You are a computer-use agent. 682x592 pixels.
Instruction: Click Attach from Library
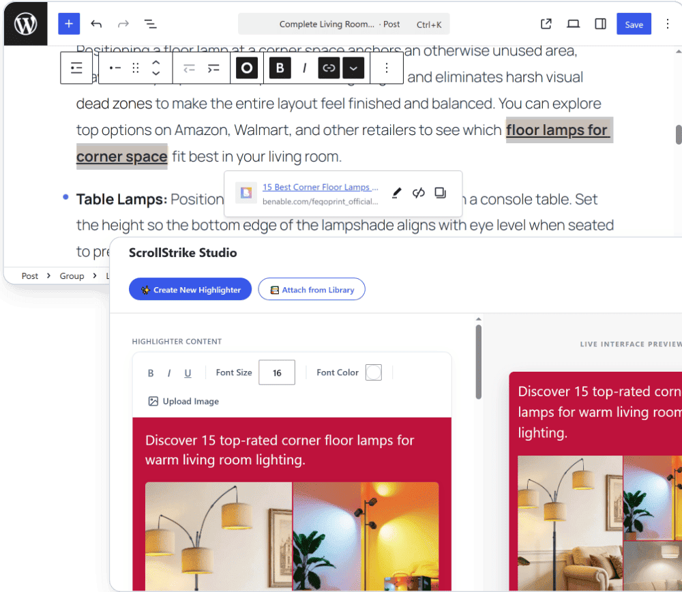(x=312, y=289)
